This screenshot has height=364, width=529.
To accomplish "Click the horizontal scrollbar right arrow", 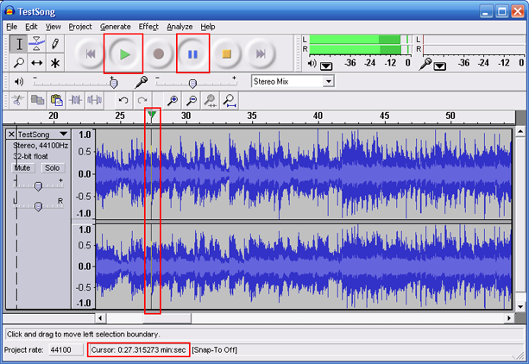I will pyautogui.click(x=509, y=317).
